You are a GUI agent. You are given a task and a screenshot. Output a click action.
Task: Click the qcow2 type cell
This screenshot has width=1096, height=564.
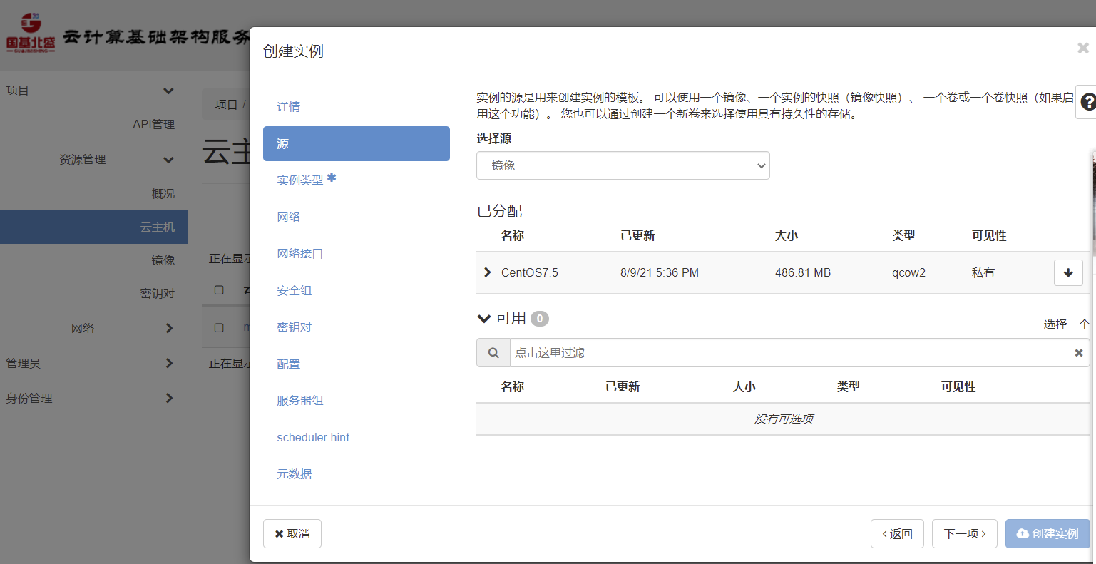909,272
